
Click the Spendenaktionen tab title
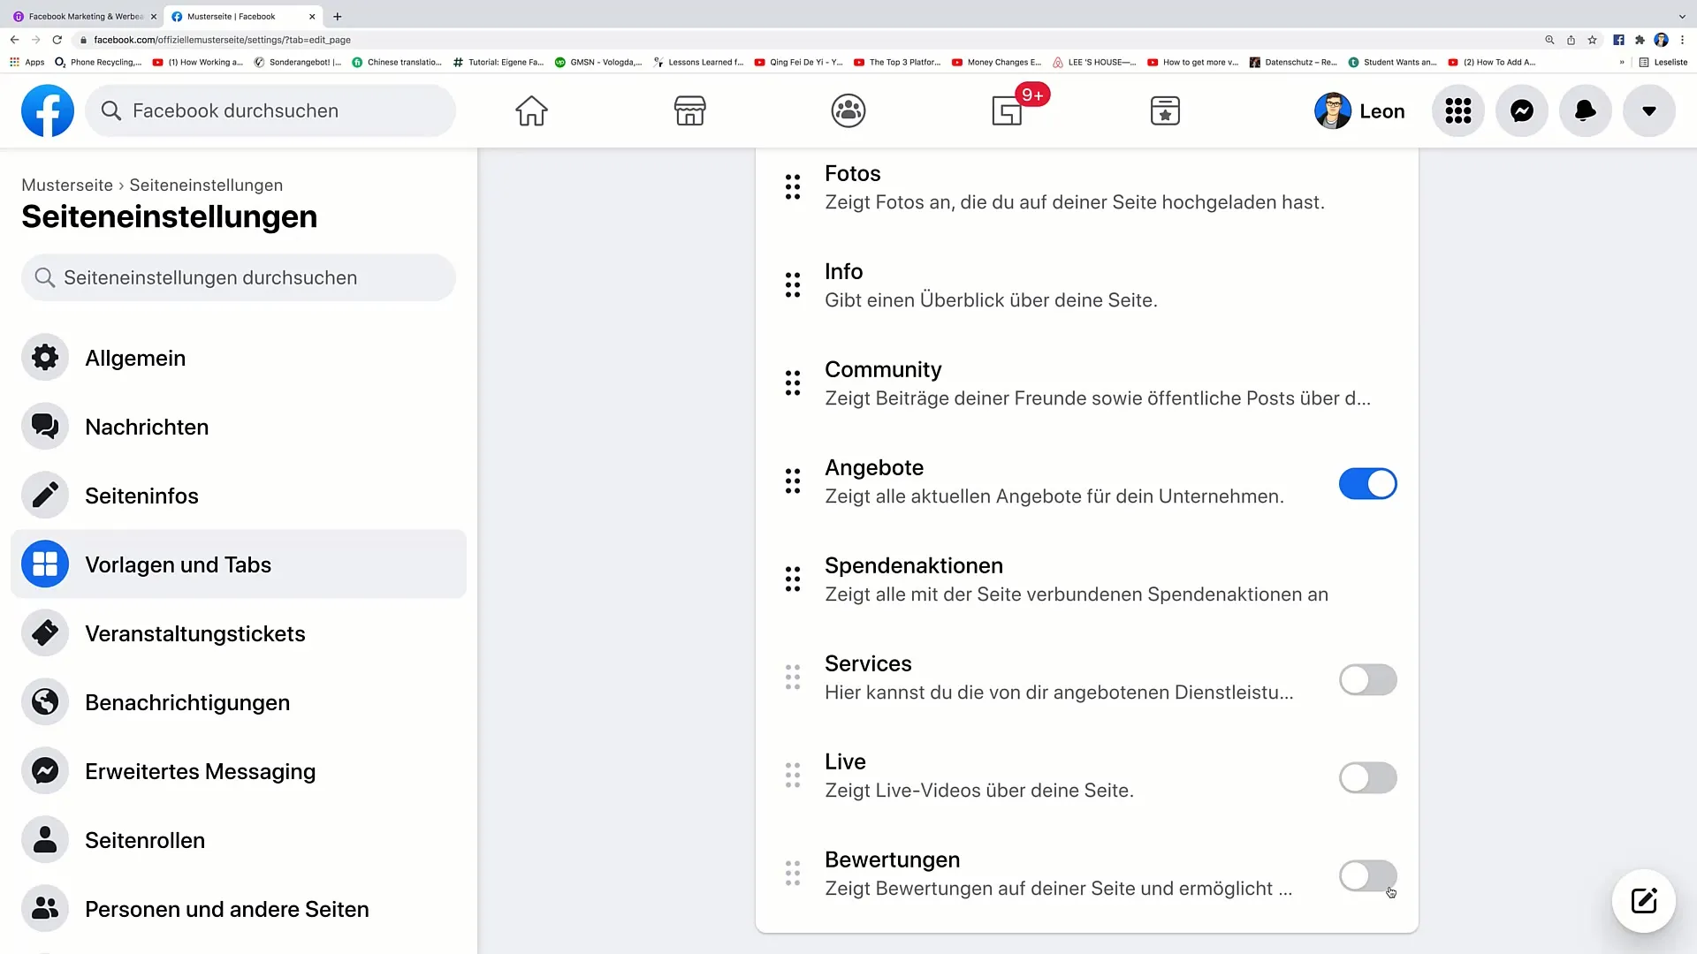[913, 565]
